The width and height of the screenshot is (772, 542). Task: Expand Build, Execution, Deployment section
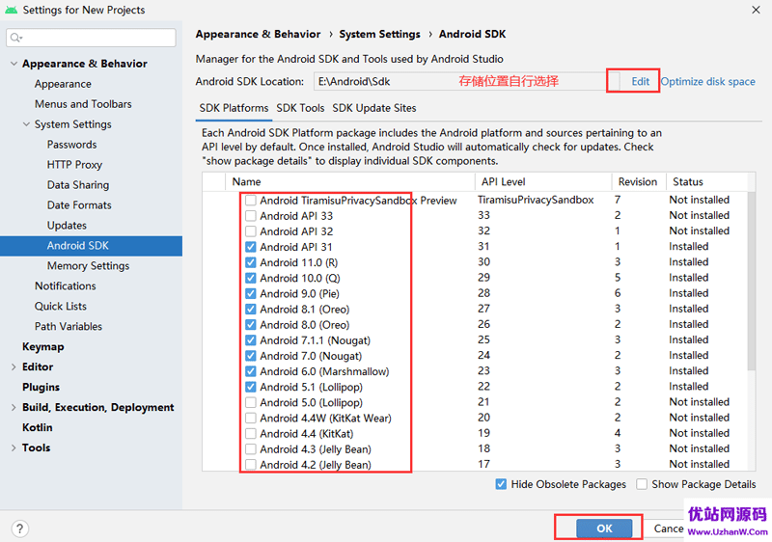[x=14, y=407]
